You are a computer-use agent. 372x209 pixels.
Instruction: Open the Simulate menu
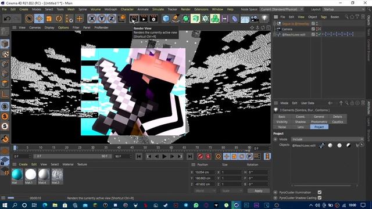click(x=158, y=9)
